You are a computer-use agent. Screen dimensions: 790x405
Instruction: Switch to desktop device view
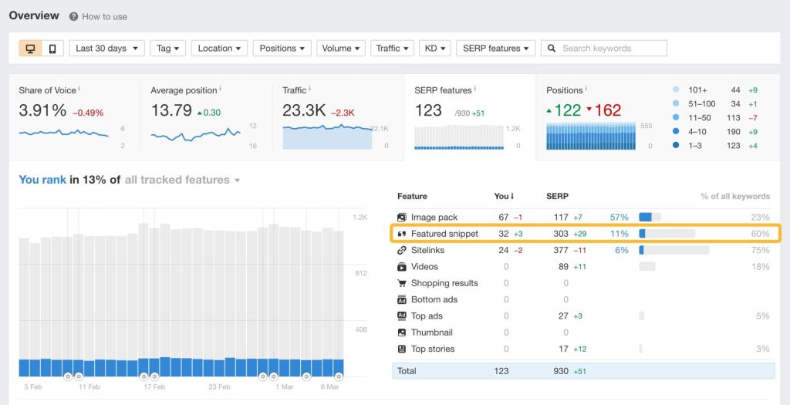click(31, 49)
